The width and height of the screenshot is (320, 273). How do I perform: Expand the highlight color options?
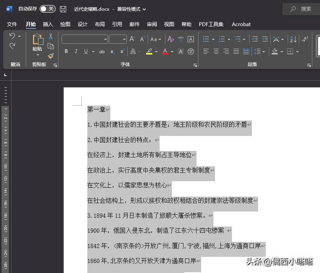156,51
